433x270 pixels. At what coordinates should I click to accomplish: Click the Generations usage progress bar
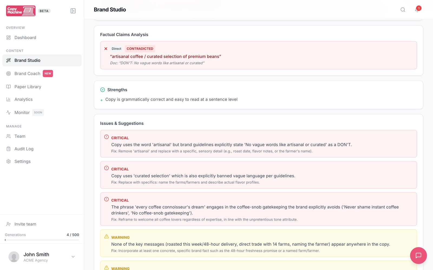point(42,240)
